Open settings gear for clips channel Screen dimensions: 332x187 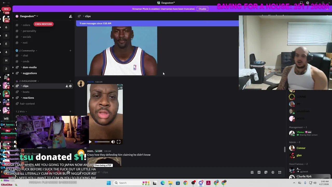[70, 86]
